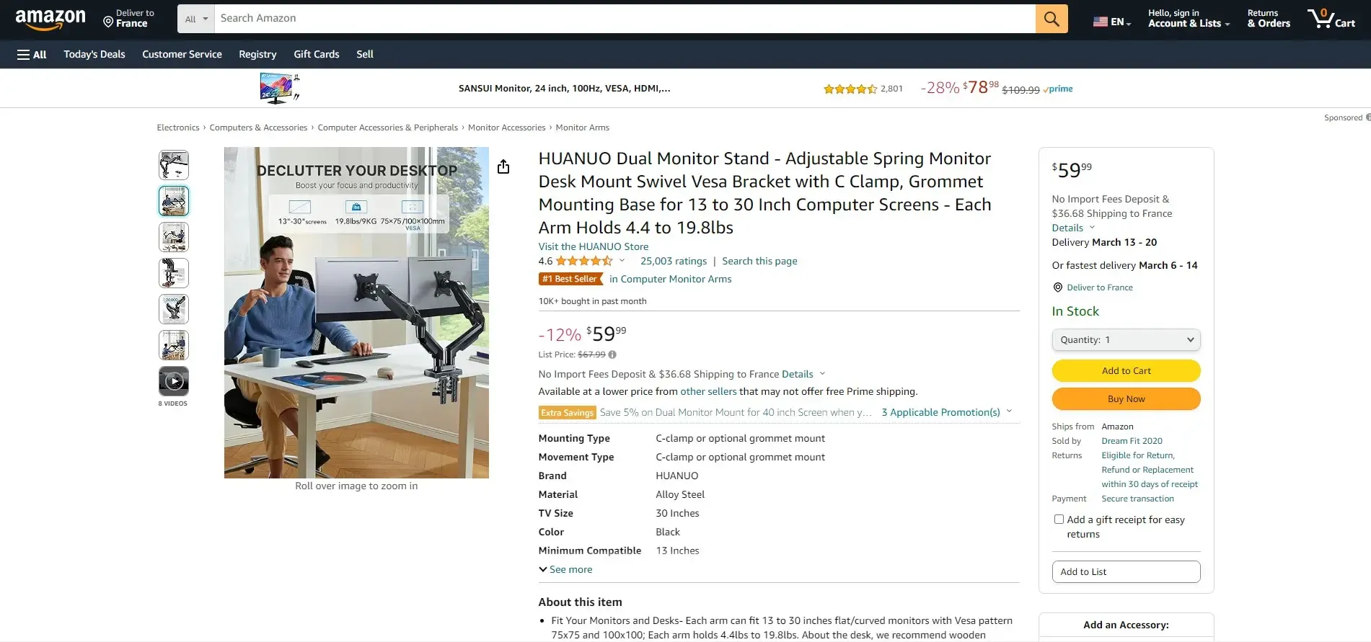Open Today's Deals in nav bar

(x=94, y=54)
